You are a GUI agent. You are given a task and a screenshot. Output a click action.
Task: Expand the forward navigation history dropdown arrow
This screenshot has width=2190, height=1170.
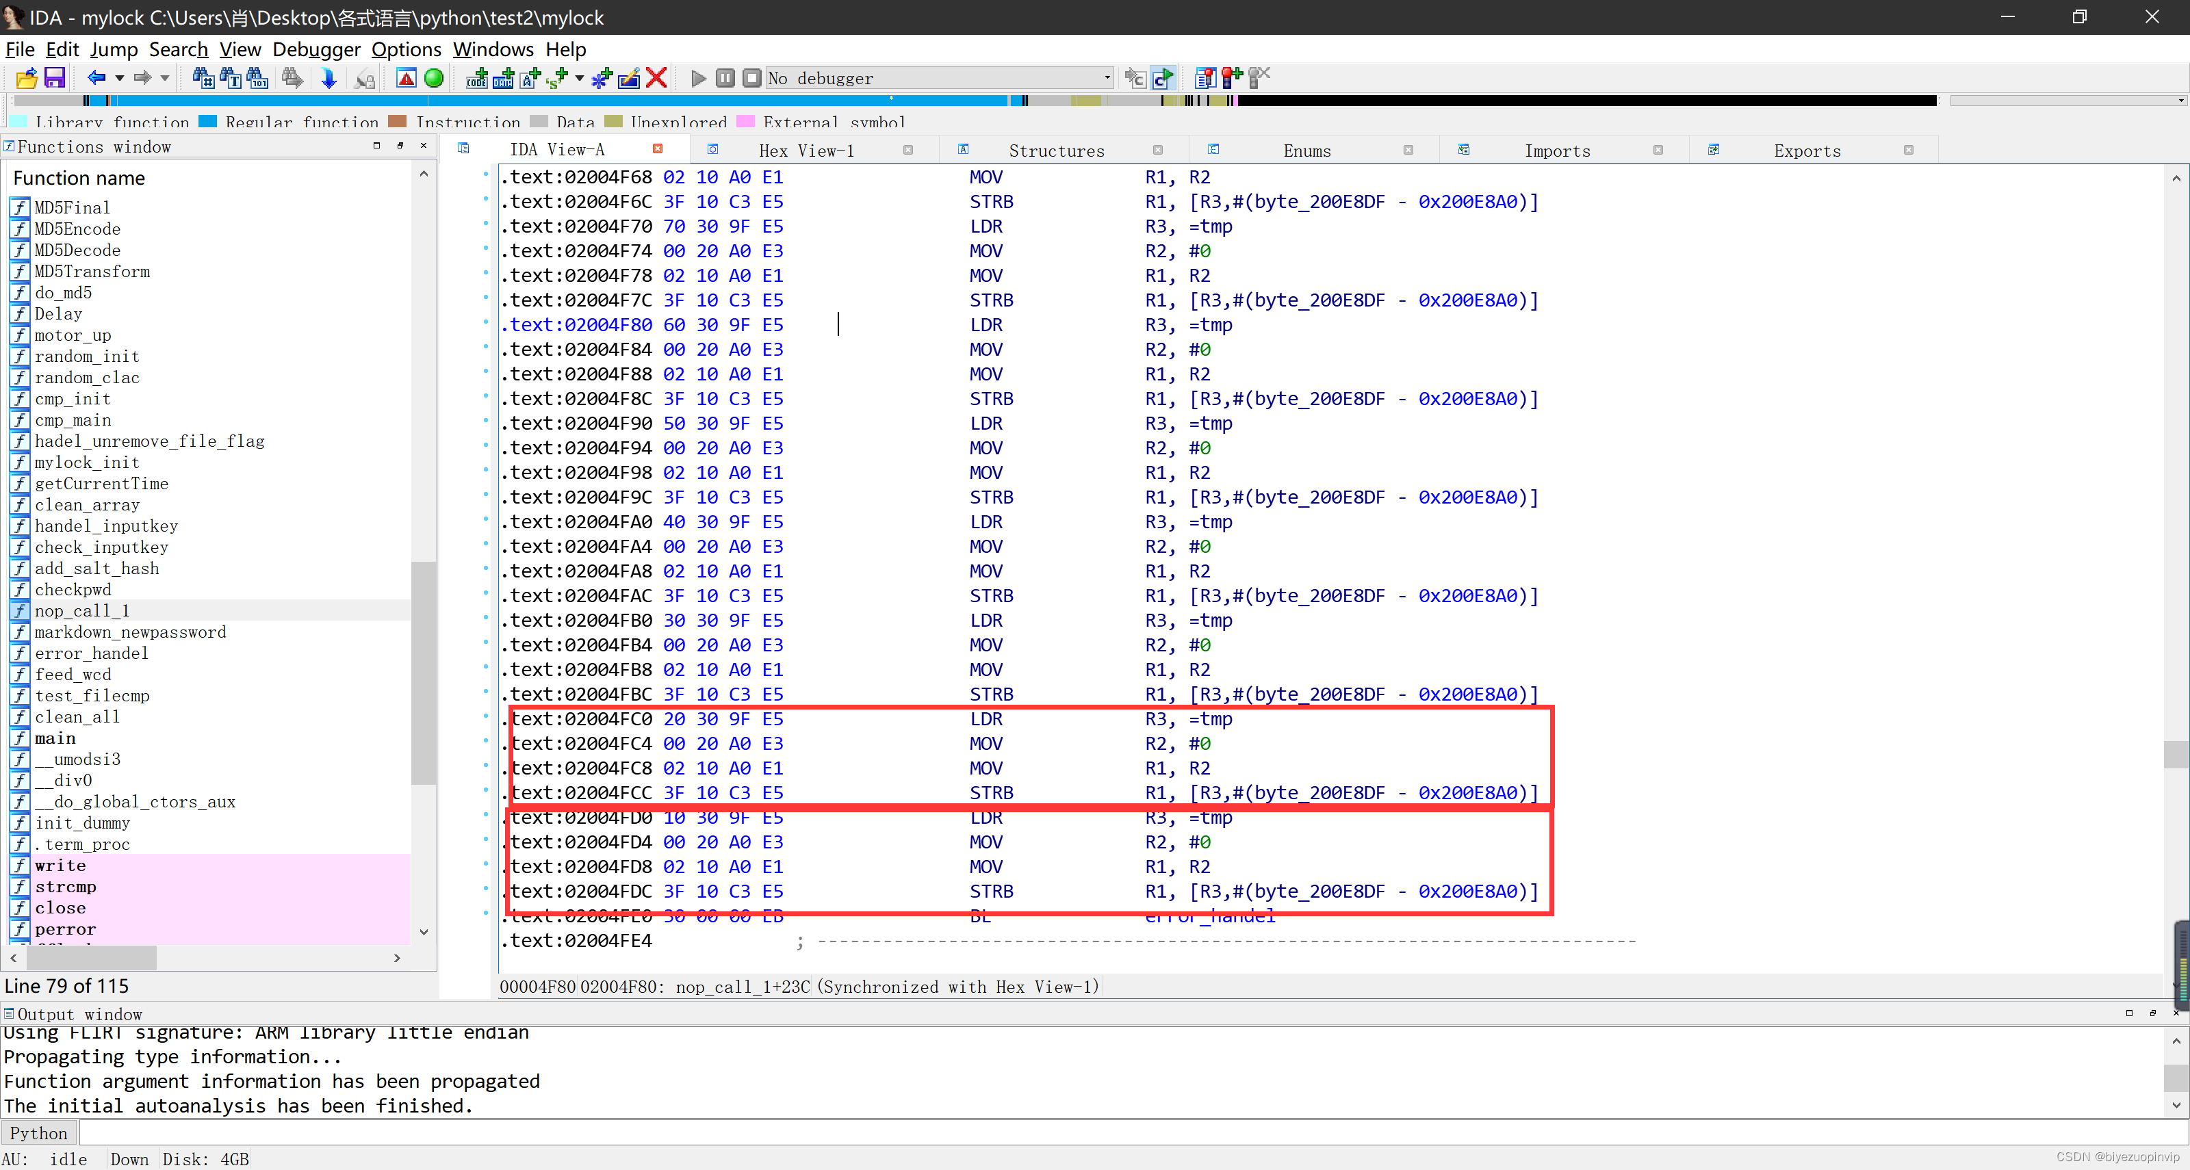(165, 78)
